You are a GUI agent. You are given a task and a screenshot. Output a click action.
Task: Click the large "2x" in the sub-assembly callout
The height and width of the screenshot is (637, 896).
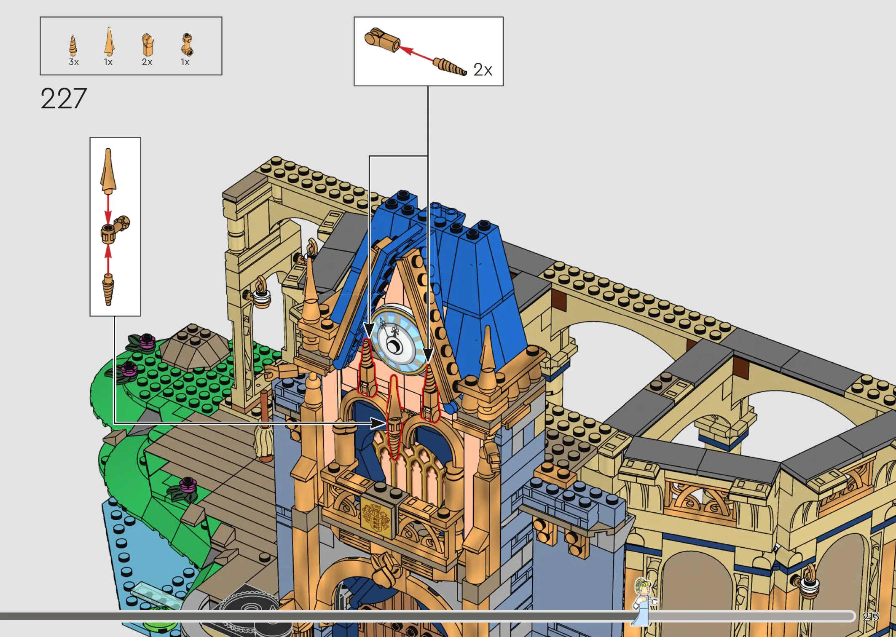(483, 70)
